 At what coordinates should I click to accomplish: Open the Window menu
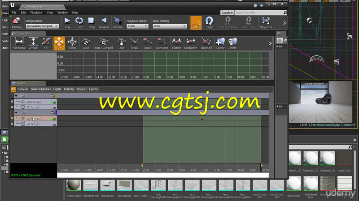coord(62,13)
